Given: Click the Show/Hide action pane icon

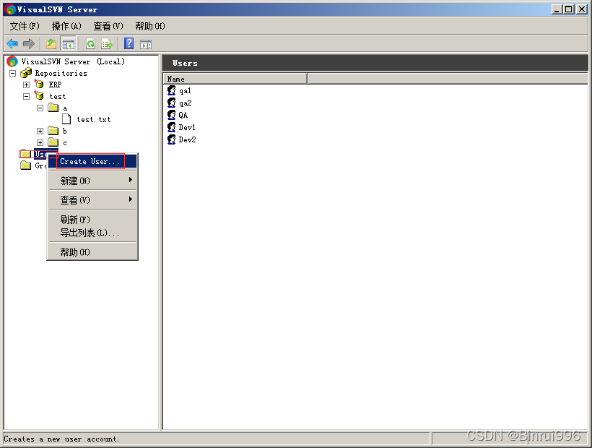Looking at the screenshot, I should coord(146,44).
